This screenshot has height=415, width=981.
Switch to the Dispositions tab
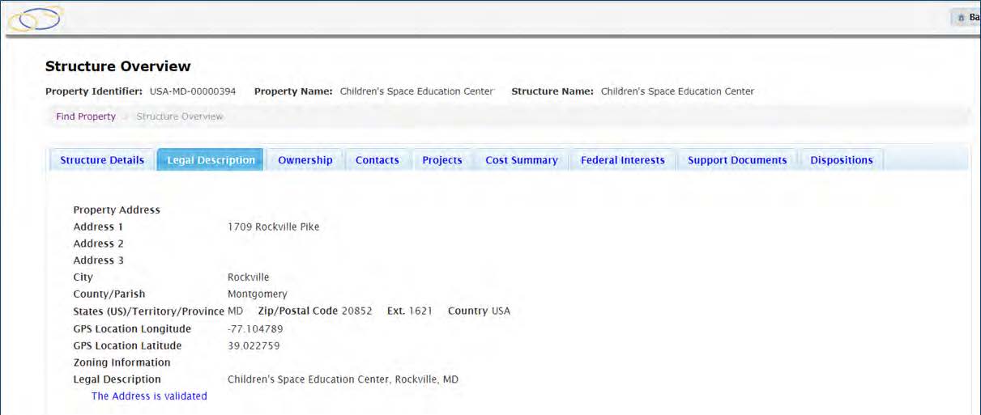(x=842, y=160)
